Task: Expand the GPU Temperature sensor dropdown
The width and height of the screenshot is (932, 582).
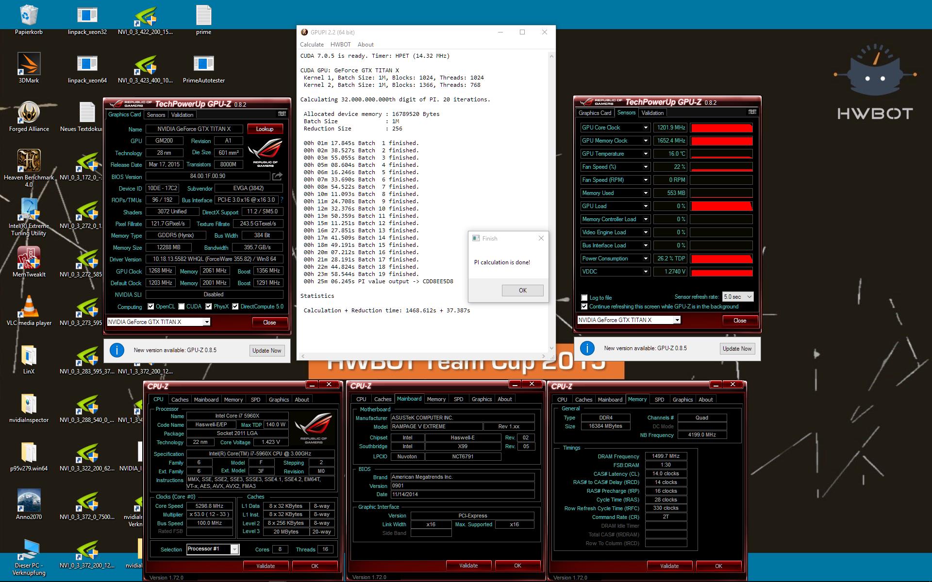Action: (646, 154)
